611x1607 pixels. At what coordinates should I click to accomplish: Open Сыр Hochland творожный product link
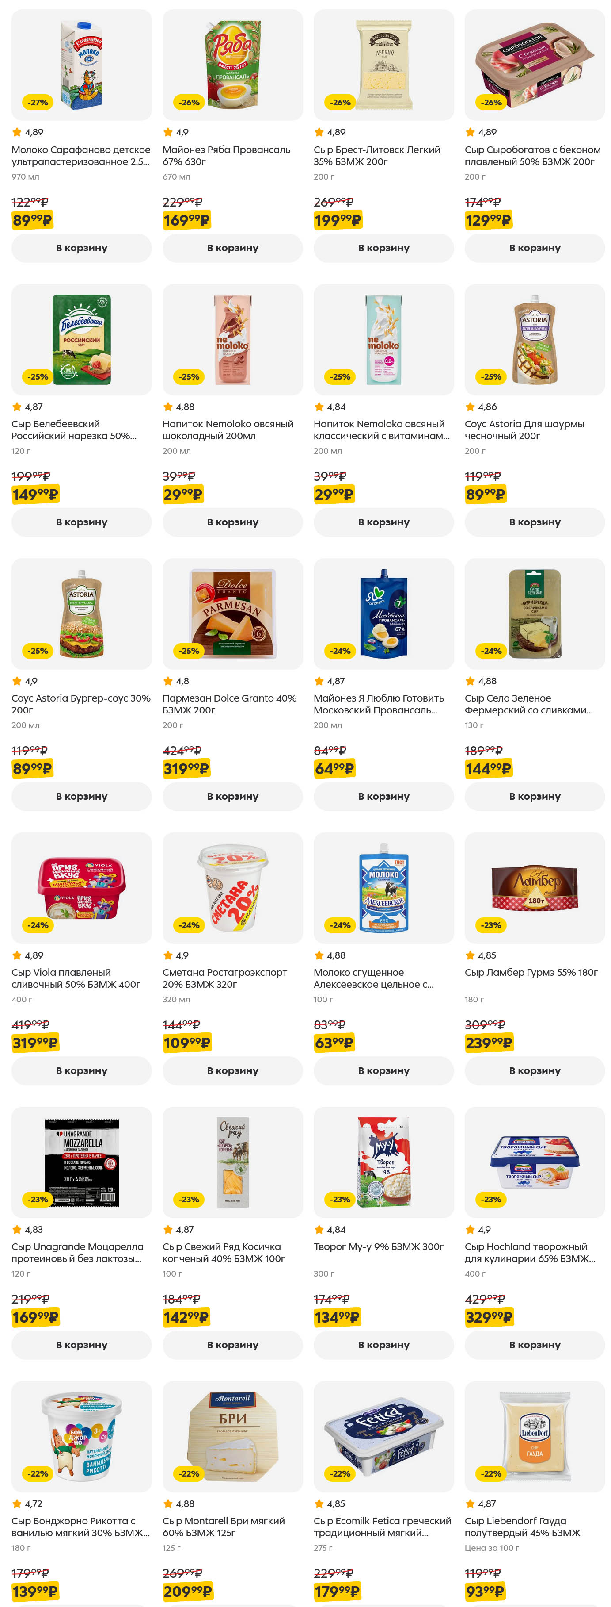click(529, 1252)
